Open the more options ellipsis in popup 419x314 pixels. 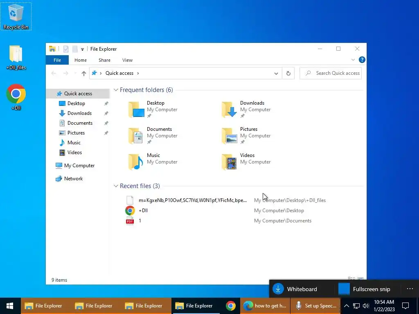[410, 289]
